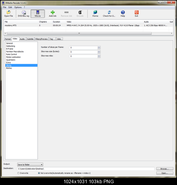Open the ? help menu
The width and height of the screenshot is (177, 185).
[x=24, y=7]
